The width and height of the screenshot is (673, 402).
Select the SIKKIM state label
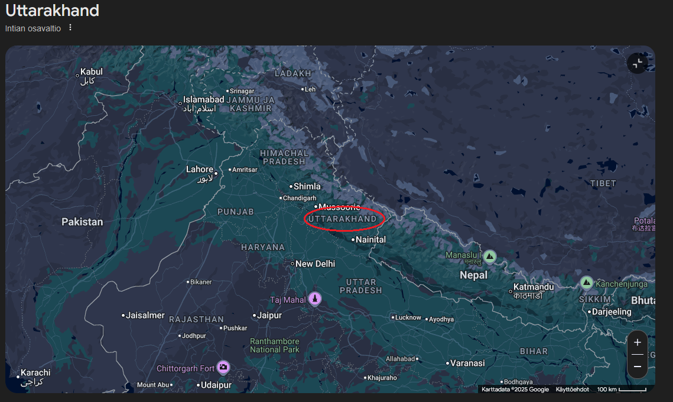coord(595,299)
